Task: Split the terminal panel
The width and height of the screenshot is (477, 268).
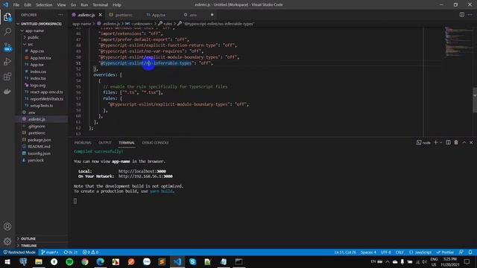Action: click(x=448, y=142)
